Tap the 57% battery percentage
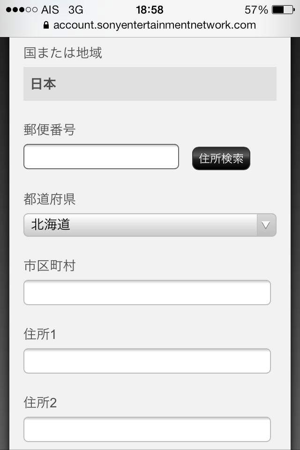 point(256,9)
